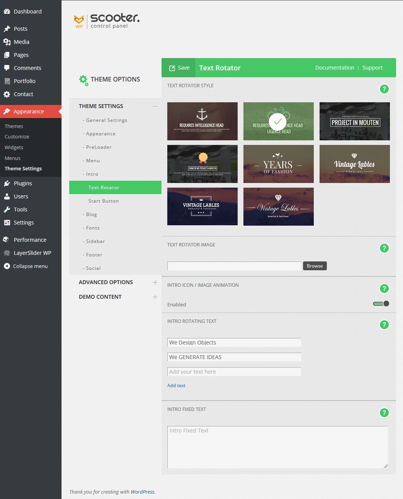Click help icon for Text Rotator Style
This screenshot has height=499, width=403.
pos(384,89)
